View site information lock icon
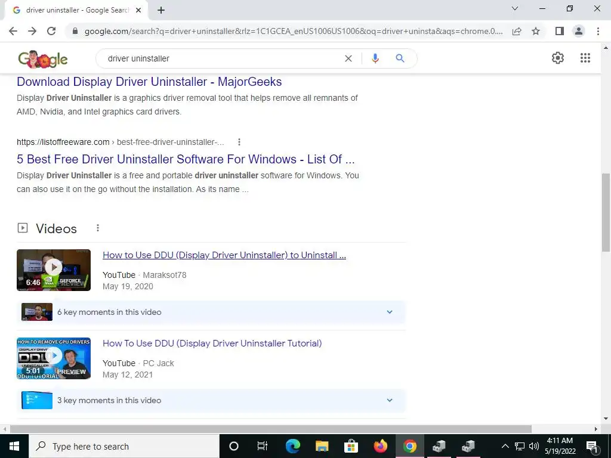 click(x=75, y=31)
